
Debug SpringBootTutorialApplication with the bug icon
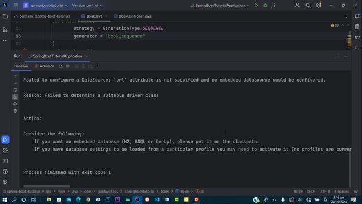coord(265,5)
